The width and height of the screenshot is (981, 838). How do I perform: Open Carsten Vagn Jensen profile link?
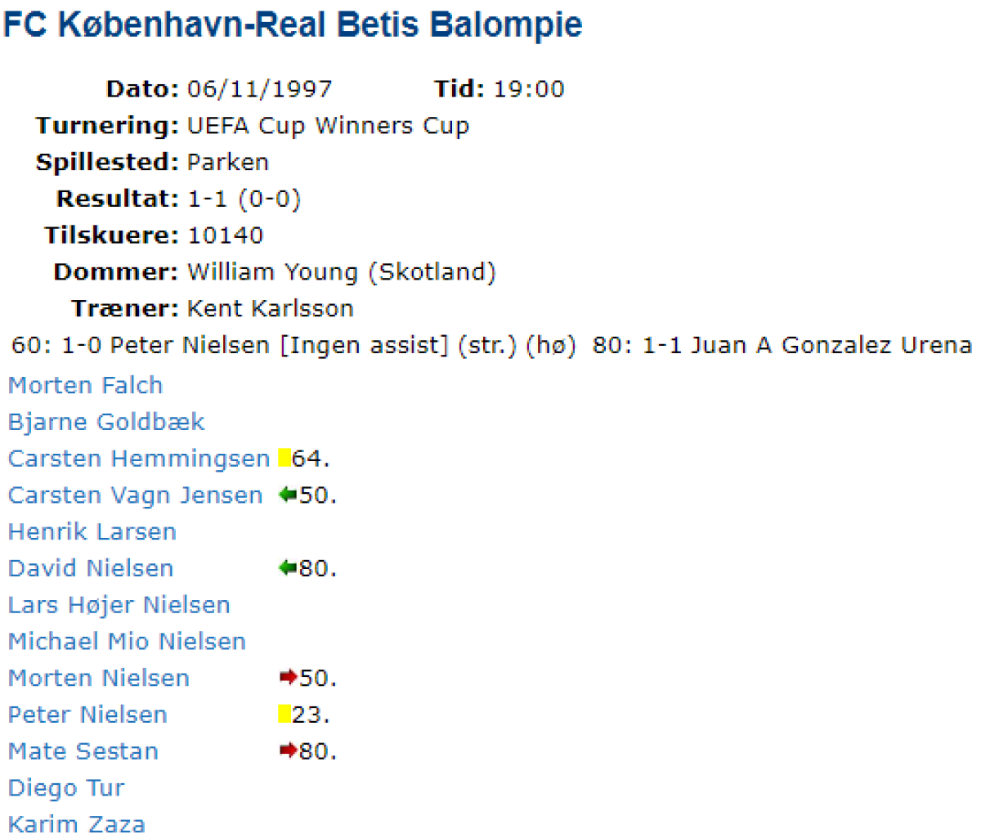136,495
